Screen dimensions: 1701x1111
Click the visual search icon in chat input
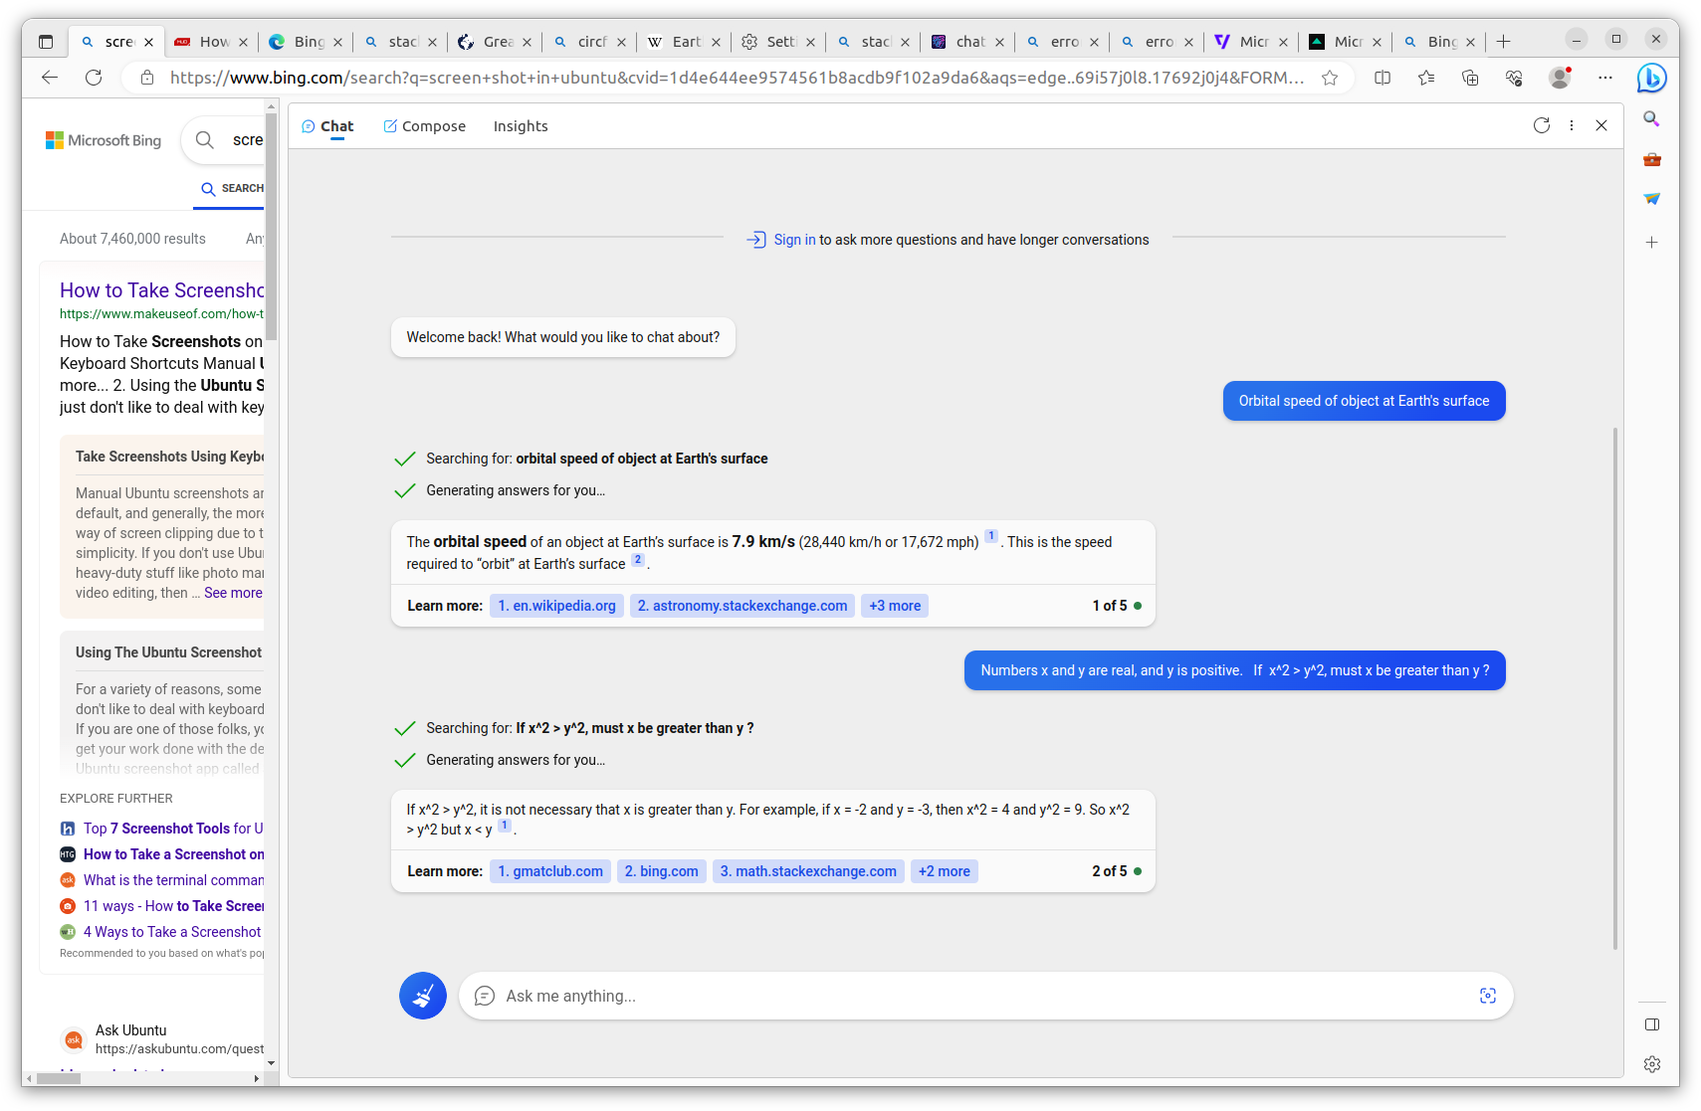1487,996
